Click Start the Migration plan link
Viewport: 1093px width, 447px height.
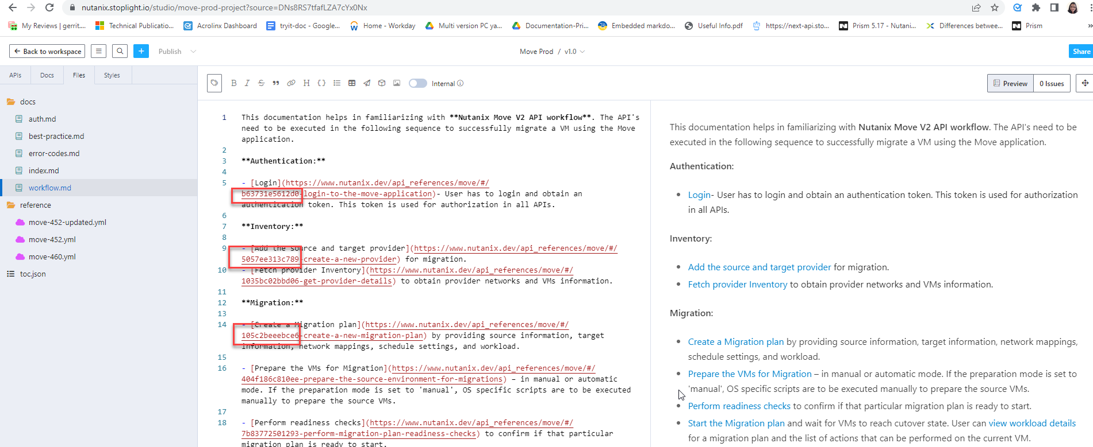(x=737, y=423)
